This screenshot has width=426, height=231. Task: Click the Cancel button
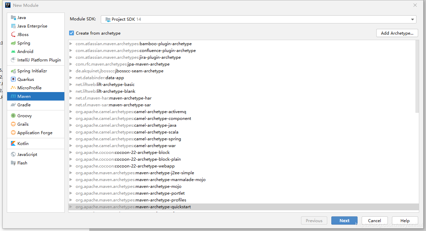(x=375, y=220)
